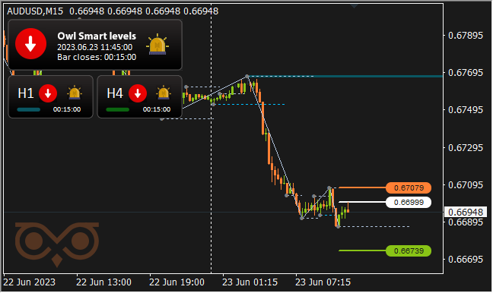This screenshot has width=493, height=293.
Task: Click the 0.67695 price axis label
Action: [466, 73]
